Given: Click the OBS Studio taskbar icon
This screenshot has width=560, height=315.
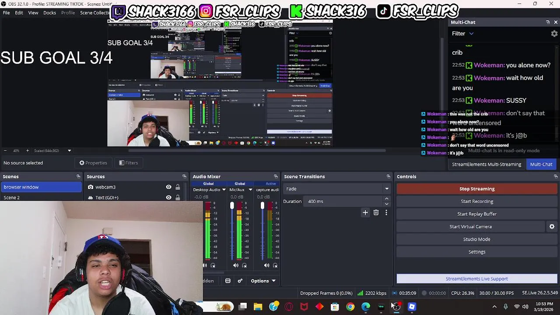Looking at the screenshot, I should 396,307.
